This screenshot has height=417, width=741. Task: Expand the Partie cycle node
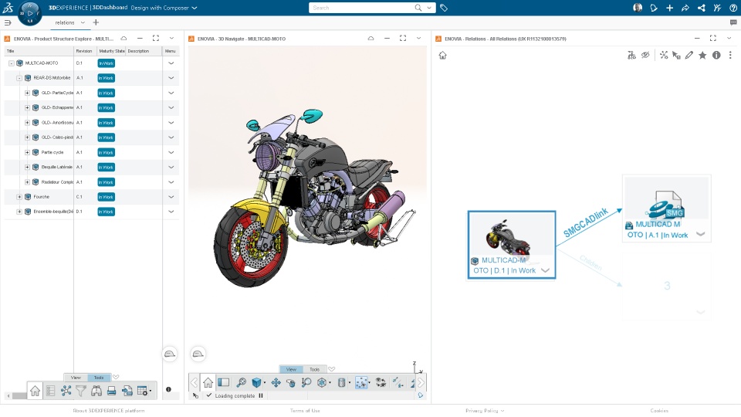pyautogui.click(x=28, y=152)
